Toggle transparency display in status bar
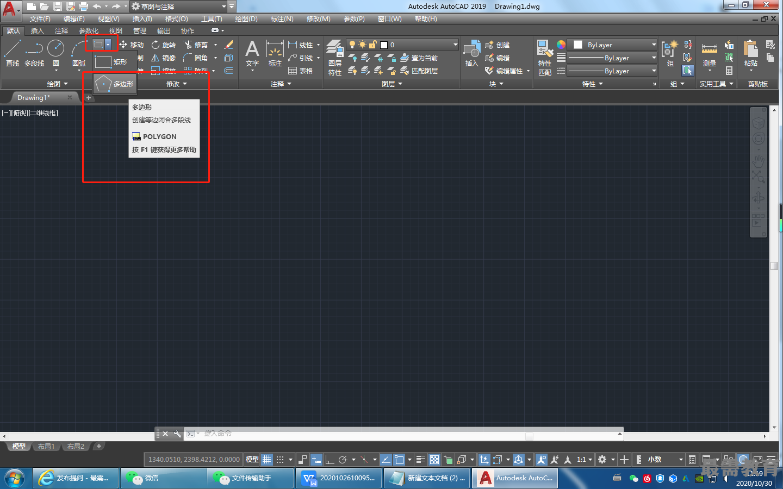Viewport: 783px width, 489px height. [434, 460]
